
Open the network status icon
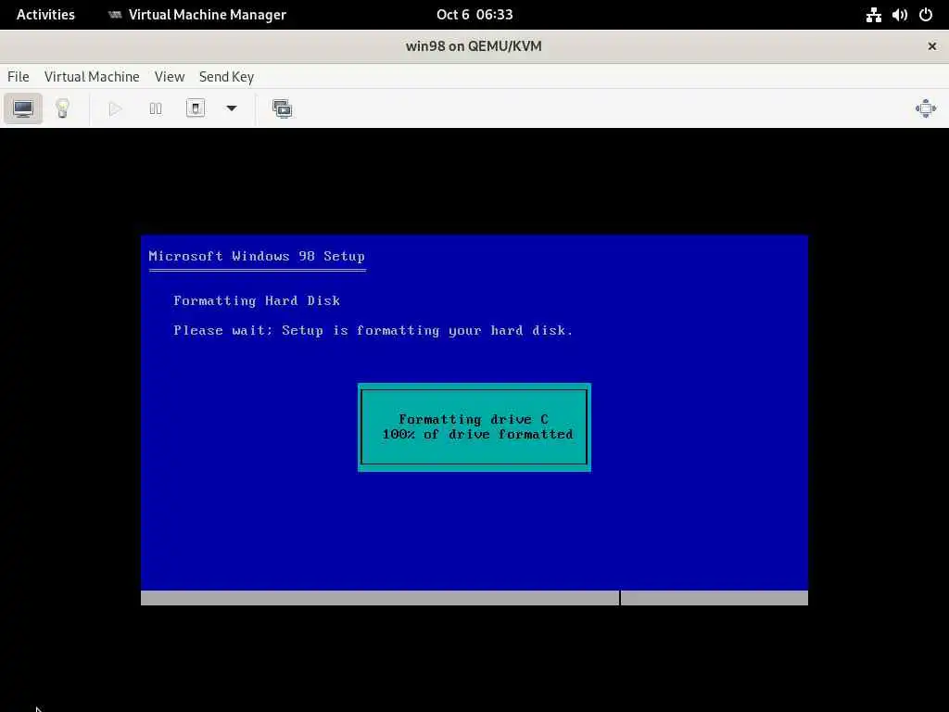tap(873, 15)
